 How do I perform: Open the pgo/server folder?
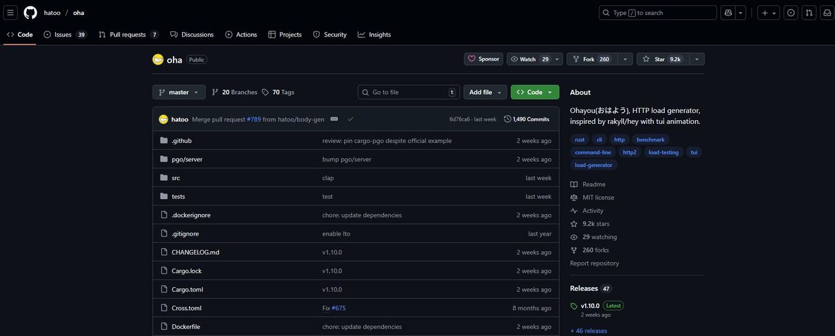tap(187, 159)
